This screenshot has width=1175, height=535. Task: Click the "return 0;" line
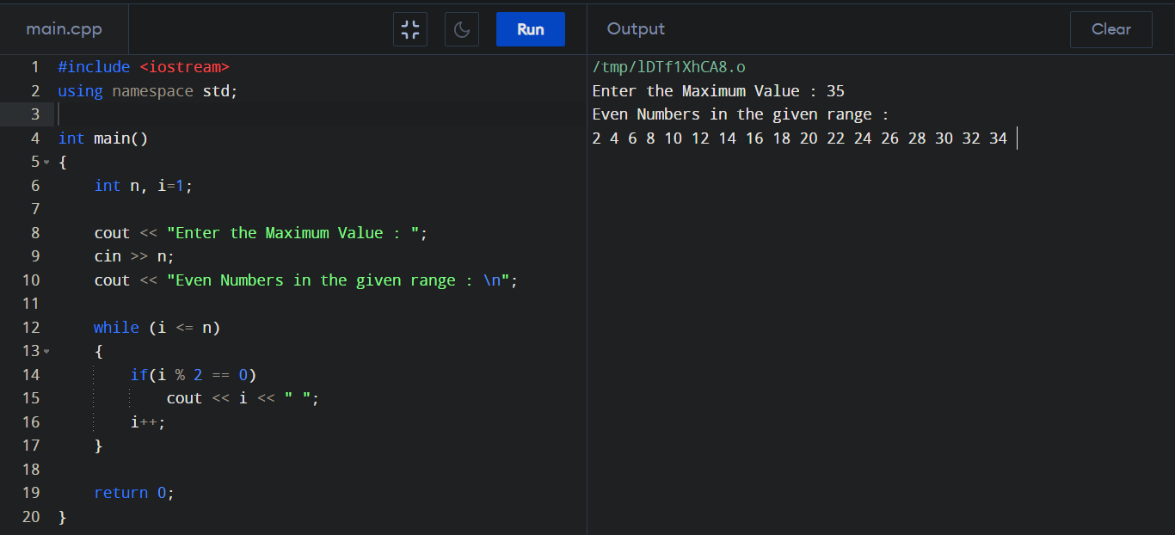(x=134, y=493)
